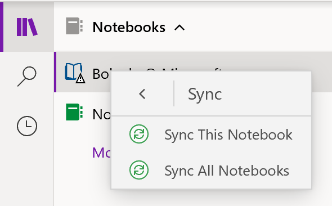The width and height of the screenshot is (332, 206).
Task: Click the magnifying glass Search icon
Action: (27, 76)
